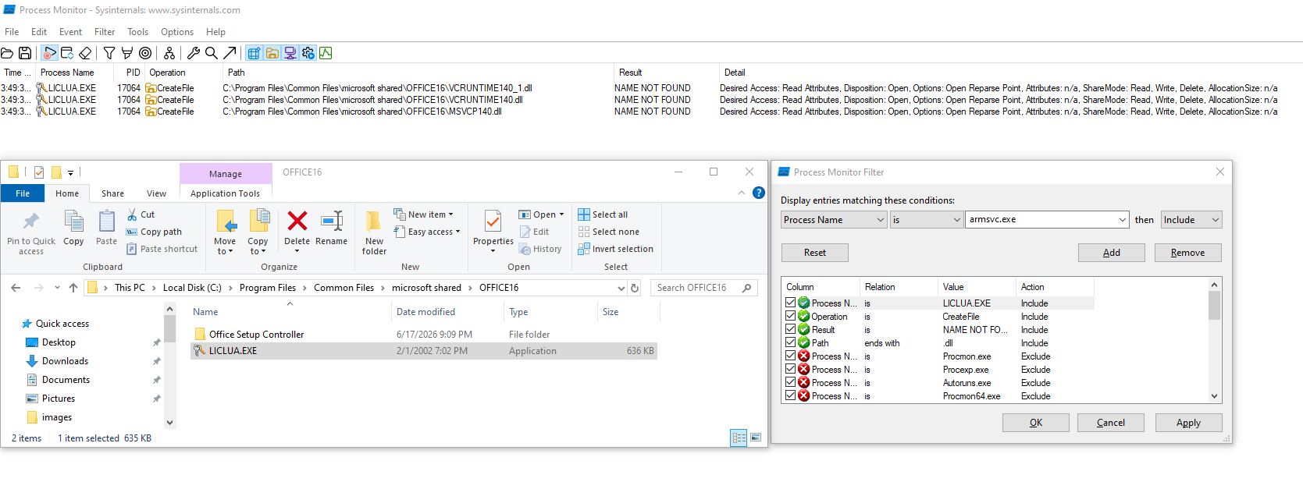Click the wrench icon in the toolbar
The width and height of the screenshot is (1303, 482).
click(x=194, y=53)
